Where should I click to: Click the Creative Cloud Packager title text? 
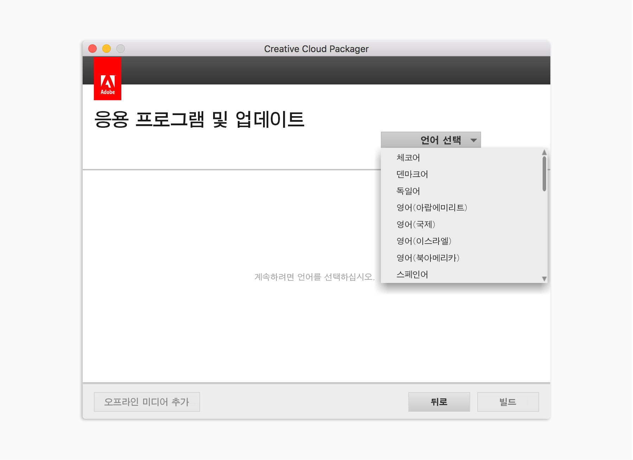pyautogui.click(x=316, y=49)
